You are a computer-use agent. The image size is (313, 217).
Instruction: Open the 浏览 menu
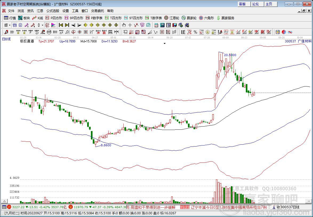click(x=21, y=11)
